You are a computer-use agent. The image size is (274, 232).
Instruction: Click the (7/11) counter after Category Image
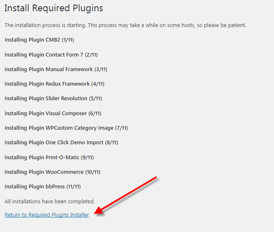pyautogui.click(x=121, y=128)
